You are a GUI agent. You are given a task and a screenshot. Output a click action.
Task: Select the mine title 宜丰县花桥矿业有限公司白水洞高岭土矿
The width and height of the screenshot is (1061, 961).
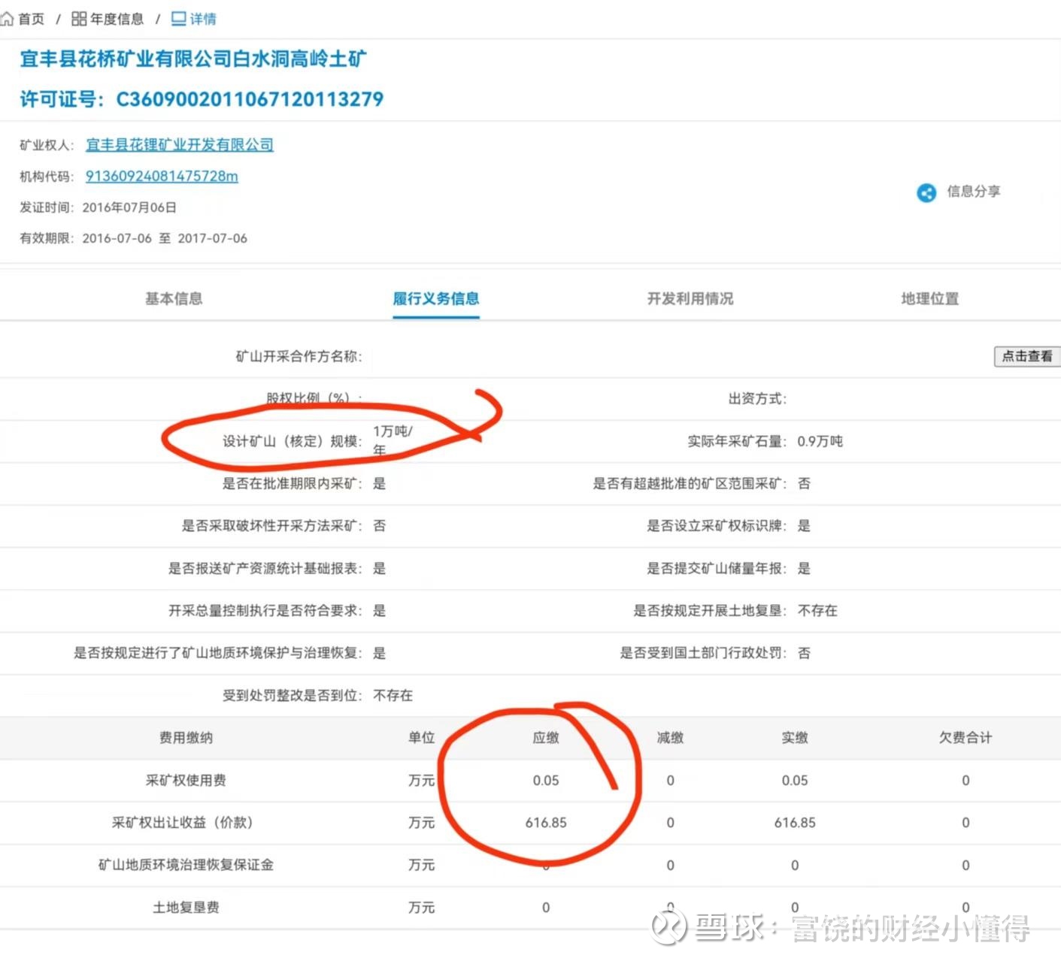coord(193,59)
